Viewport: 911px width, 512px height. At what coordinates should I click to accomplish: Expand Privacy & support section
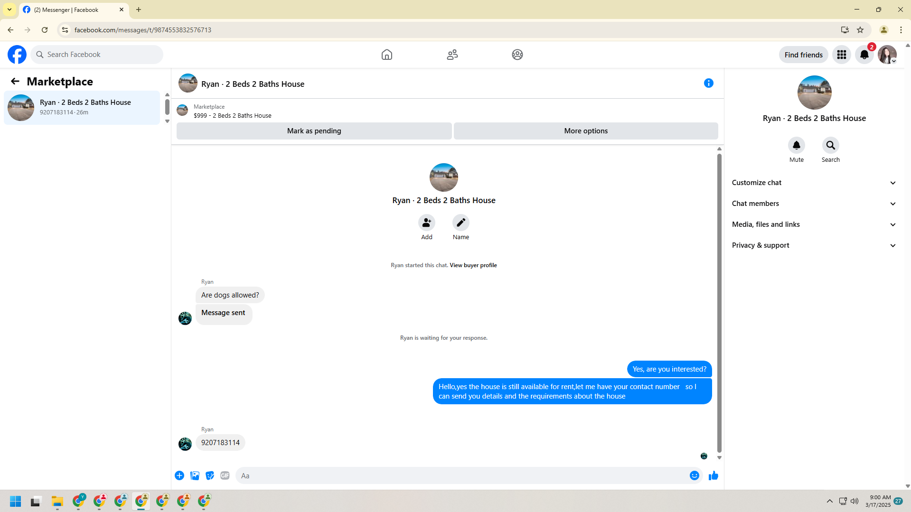pyautogui.click(x=814, y=245)
